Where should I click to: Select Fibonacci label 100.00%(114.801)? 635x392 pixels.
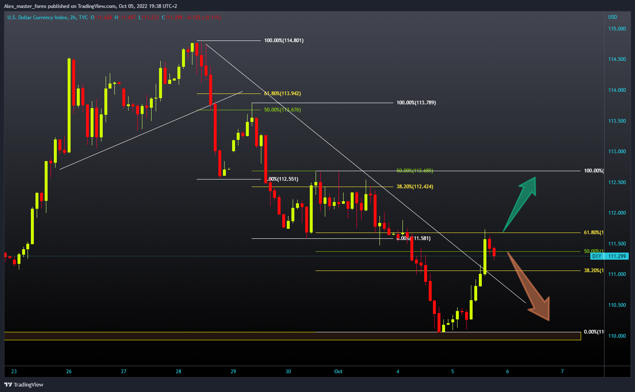point(284,40)
